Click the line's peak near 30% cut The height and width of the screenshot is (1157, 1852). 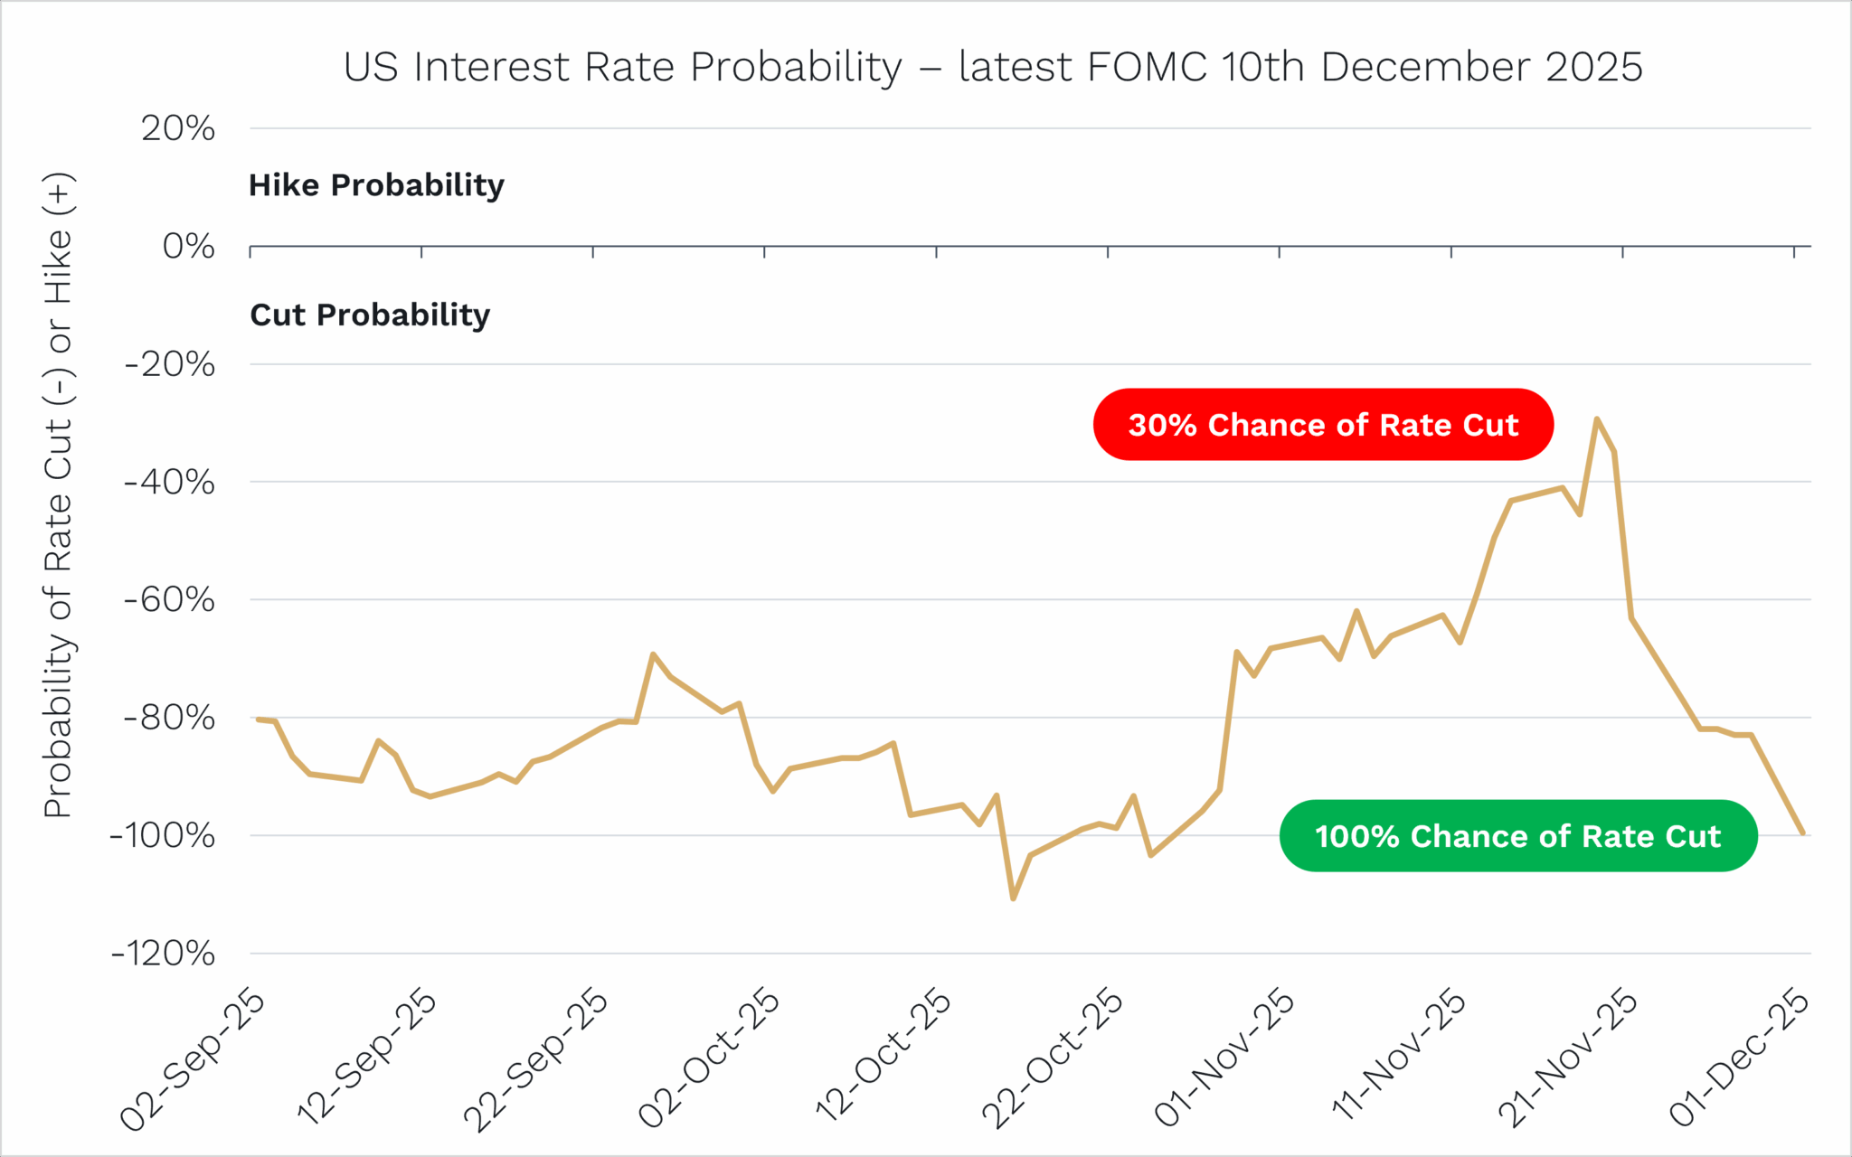click(1597, 419)
